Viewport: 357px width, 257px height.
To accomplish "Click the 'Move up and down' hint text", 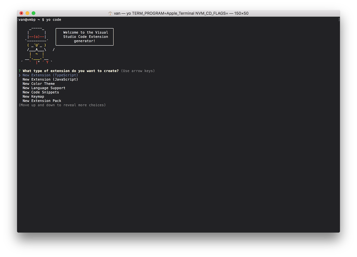I will click(62, 105).
